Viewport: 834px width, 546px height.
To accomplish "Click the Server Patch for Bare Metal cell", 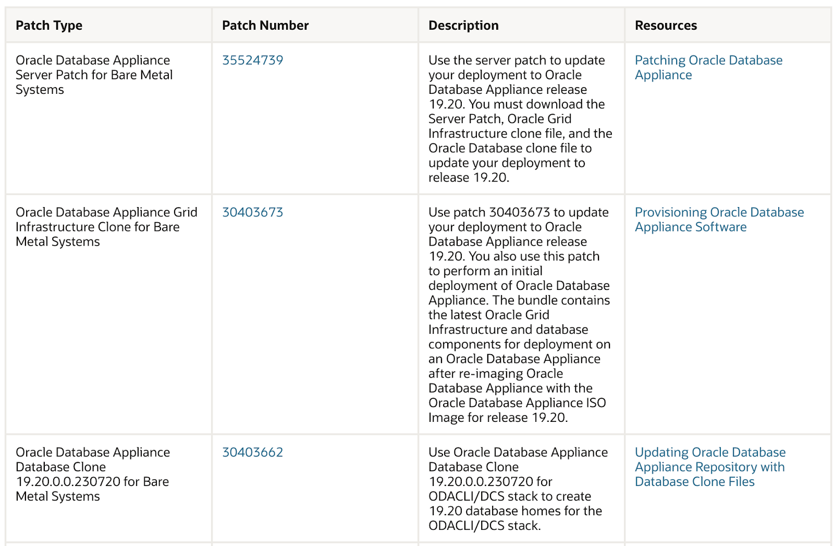I will point(94,75).
